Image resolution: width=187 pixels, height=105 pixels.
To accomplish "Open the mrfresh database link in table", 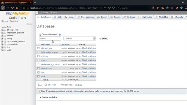I will (x=44, y=56).
